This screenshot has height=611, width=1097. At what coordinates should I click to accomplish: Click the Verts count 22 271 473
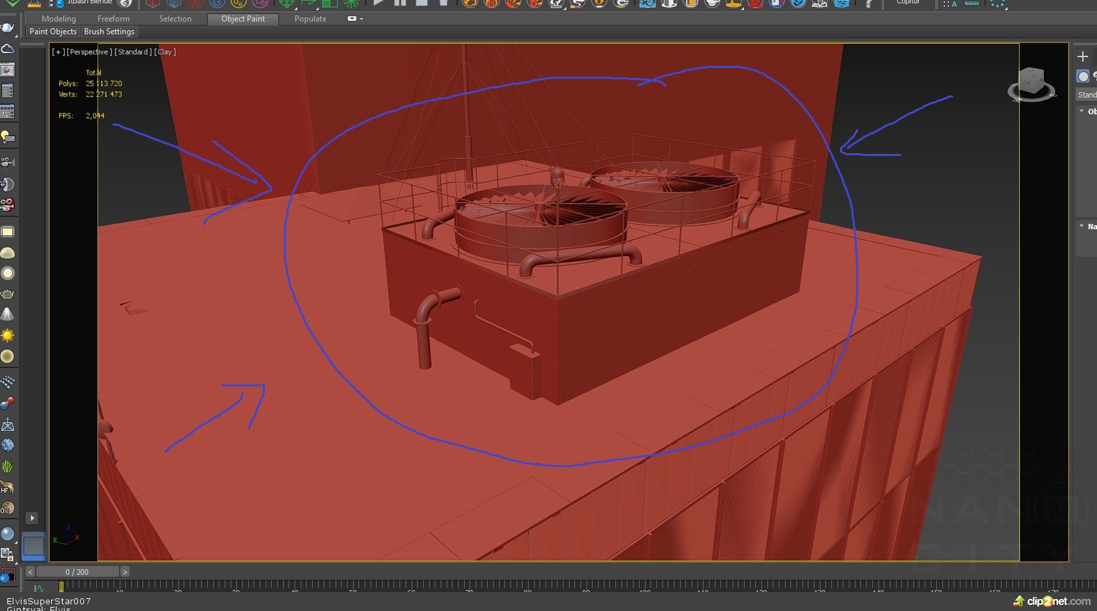(x=104, y=95)
